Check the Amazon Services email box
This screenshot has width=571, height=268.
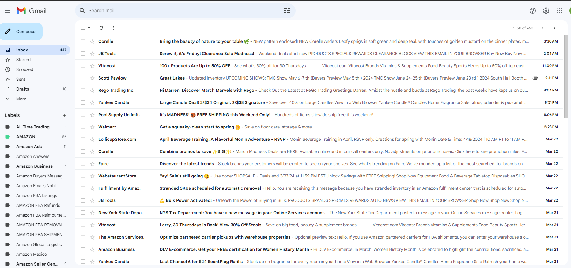83,237
